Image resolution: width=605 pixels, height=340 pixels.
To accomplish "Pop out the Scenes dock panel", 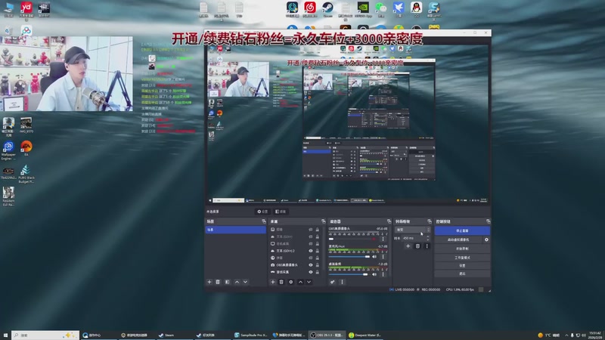I will pos(264,221).
